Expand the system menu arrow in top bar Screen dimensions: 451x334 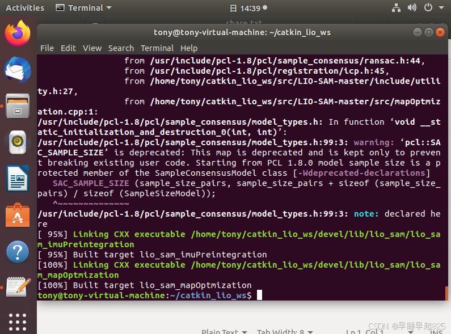coord(441,8)
